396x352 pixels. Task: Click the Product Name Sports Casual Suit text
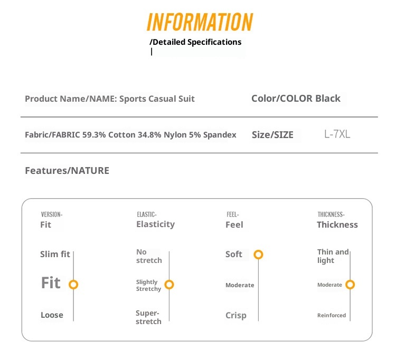[110, 99]
